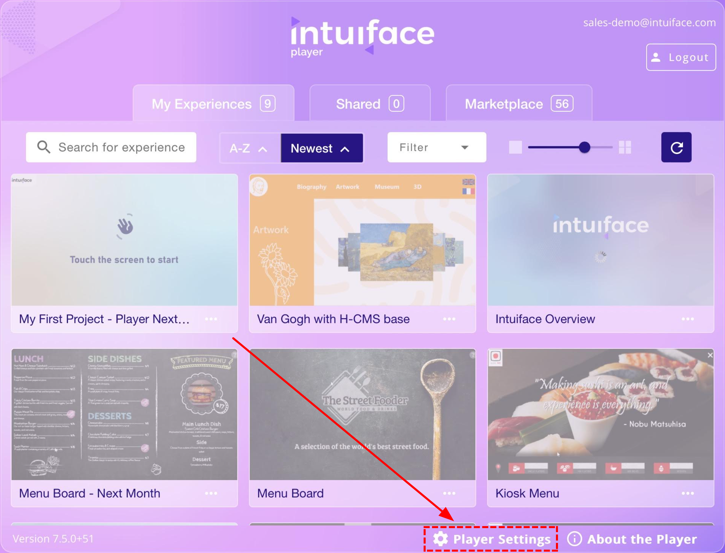The height and width of the screenshot is (553, 725).
Task: Open Intuiface Overview thumbnail
Action: [600, 240]
